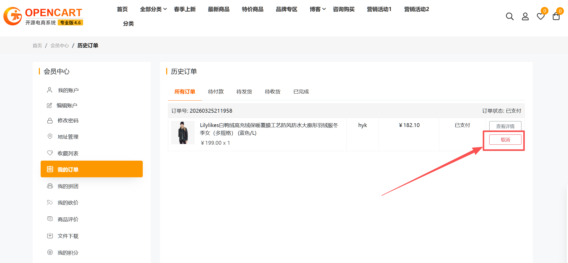Switch to the 待付款 tab

[216, 92]
